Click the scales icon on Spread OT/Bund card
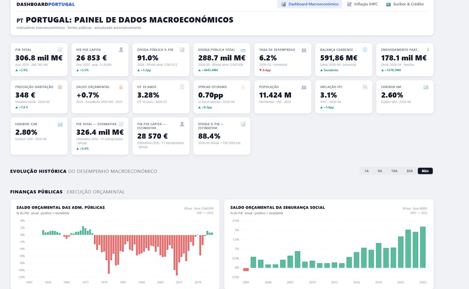The image size is (469, 289). (243, 87)
